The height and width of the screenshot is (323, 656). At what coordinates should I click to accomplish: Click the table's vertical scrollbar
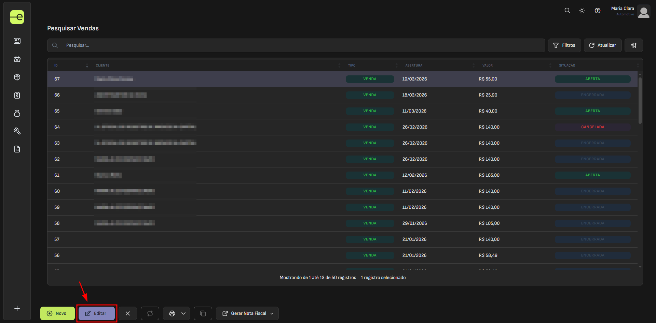640,101
